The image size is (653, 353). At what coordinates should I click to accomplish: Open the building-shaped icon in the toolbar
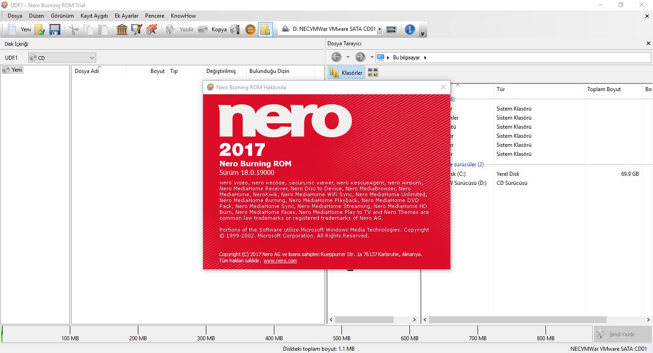122,29
